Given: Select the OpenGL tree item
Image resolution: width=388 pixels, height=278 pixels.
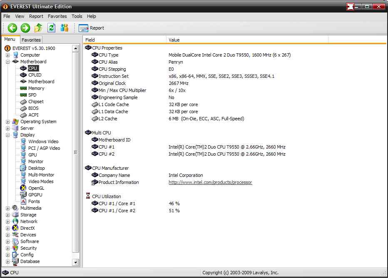Looking at the screenshot, I should coord(36,188).
